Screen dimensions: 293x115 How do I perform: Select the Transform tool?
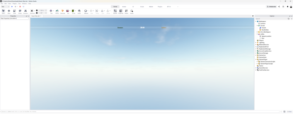coord(25,12)
